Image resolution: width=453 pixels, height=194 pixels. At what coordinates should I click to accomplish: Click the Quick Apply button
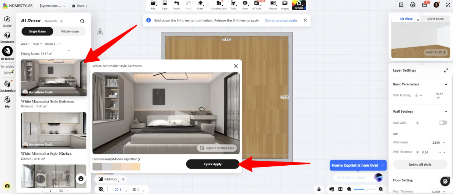pos(212,164)
